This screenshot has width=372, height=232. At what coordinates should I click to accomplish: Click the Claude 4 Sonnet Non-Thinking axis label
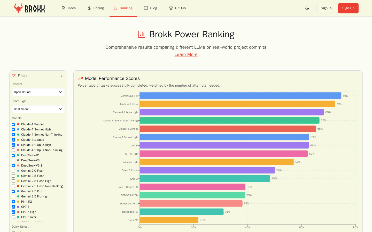click(x=121, y=121)
